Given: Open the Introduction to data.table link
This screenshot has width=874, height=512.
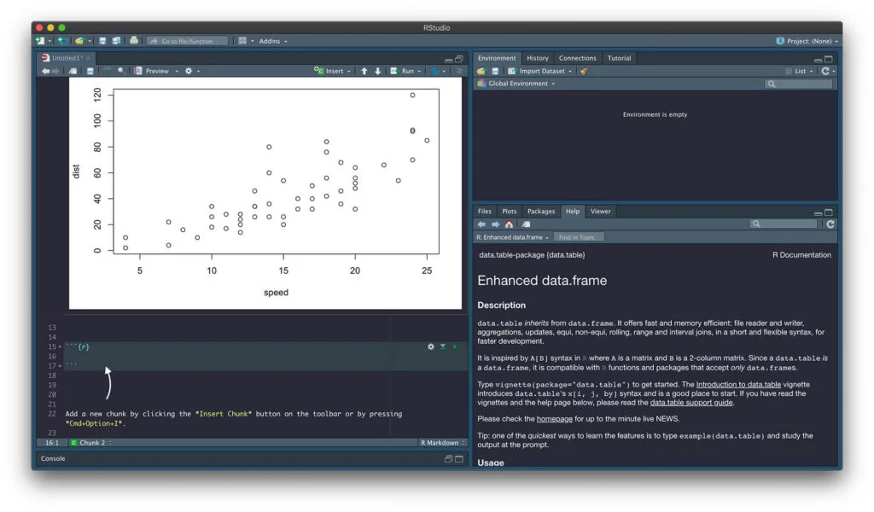Looking at the screenshot, I should (738, 384).
